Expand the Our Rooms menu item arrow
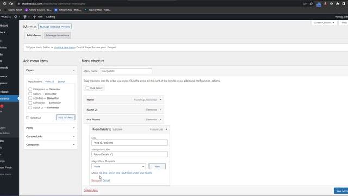 [161, 120]
